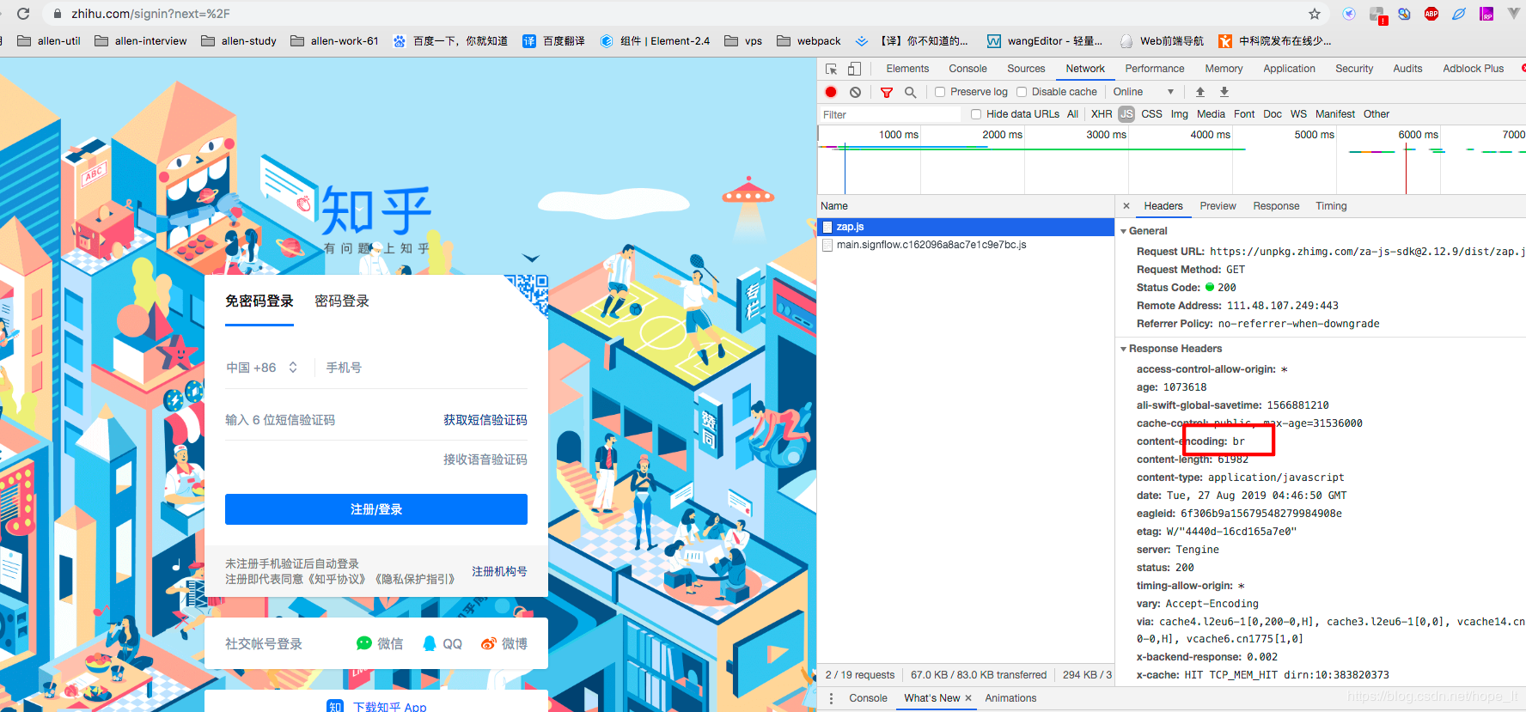Show the Timing tab for the request
This screenshot has height=712, width=1526.
pyautogui.click(x=1331, y=206)
